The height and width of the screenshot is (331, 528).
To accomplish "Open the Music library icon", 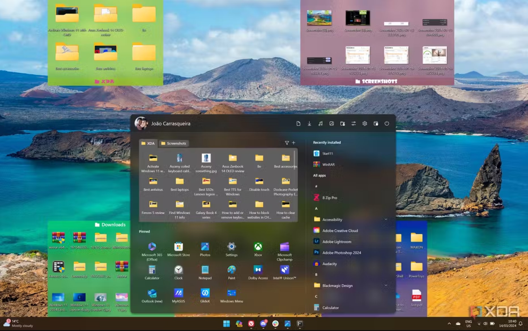I will 320,124.
